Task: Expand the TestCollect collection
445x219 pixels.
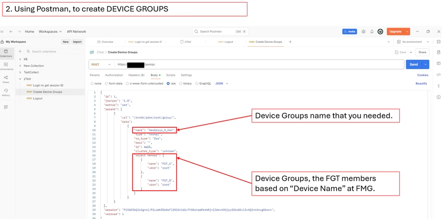Action: click(20, 72)
